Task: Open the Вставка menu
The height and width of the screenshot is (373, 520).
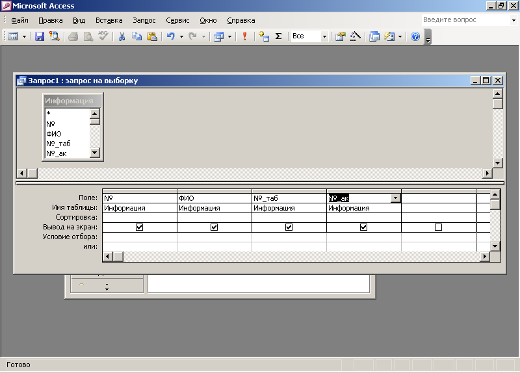Action: 109,20
